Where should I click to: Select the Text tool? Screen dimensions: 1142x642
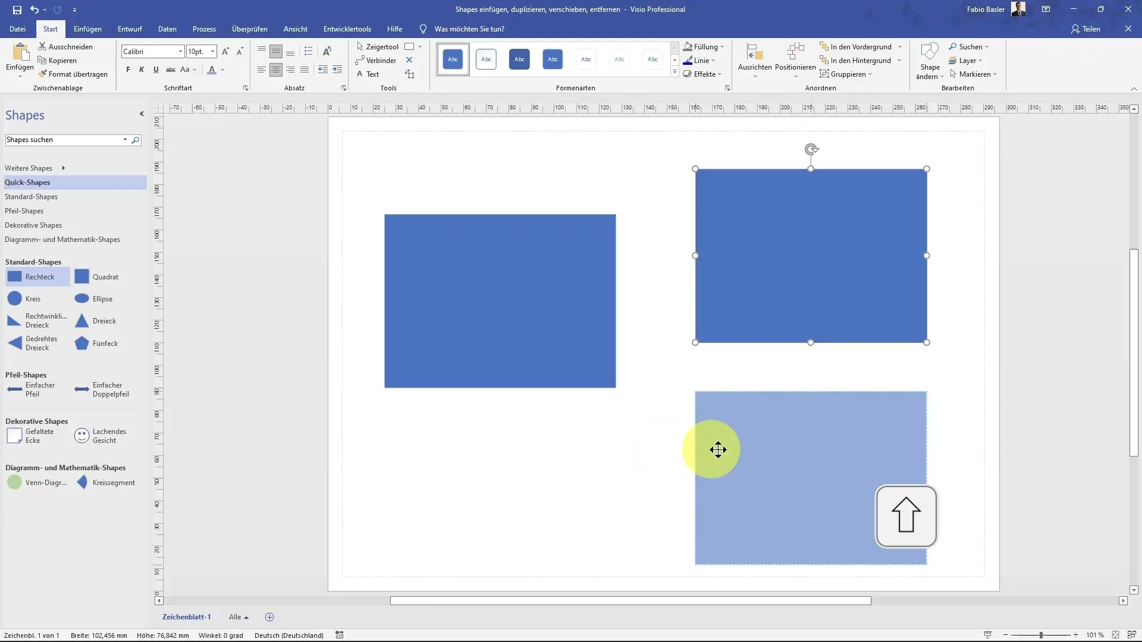click(x=368, y=74)
